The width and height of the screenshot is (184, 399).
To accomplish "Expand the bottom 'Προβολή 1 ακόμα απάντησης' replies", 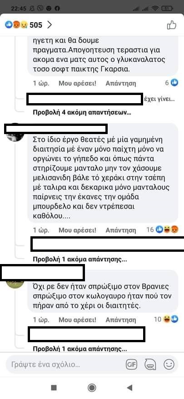I will [80, 349].
